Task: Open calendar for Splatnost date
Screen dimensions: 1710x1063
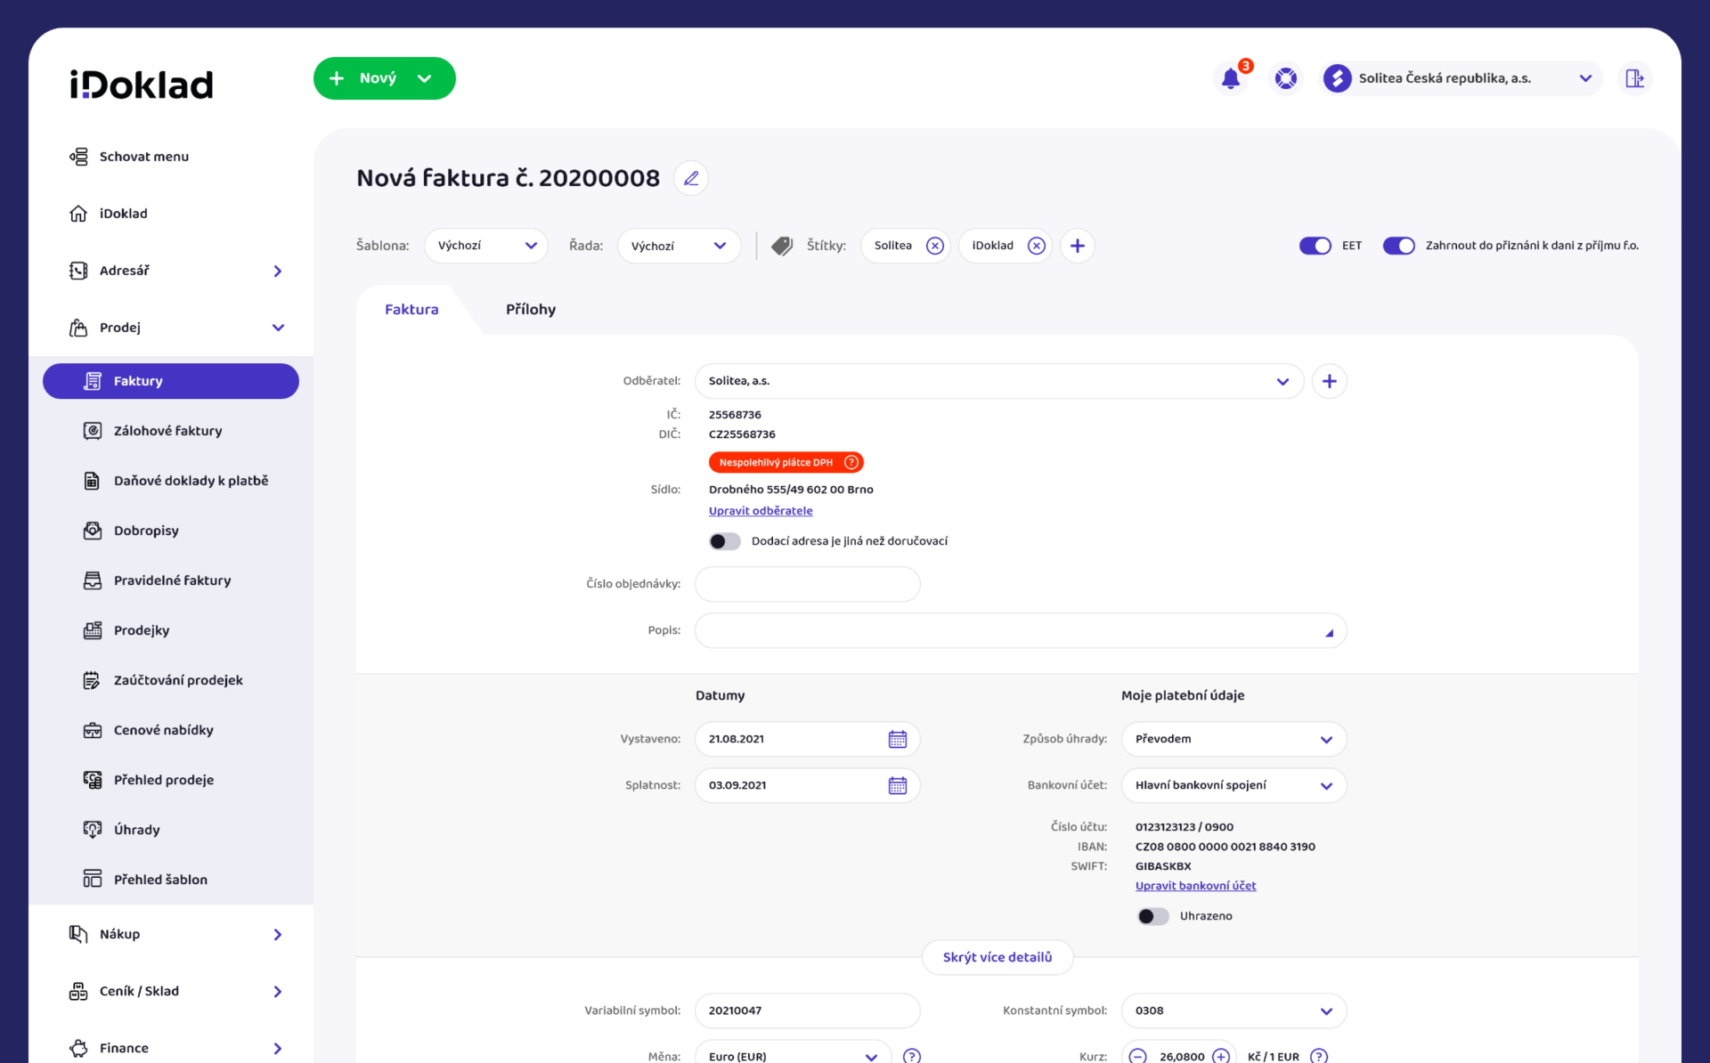Action: click(x=897, y=785)
